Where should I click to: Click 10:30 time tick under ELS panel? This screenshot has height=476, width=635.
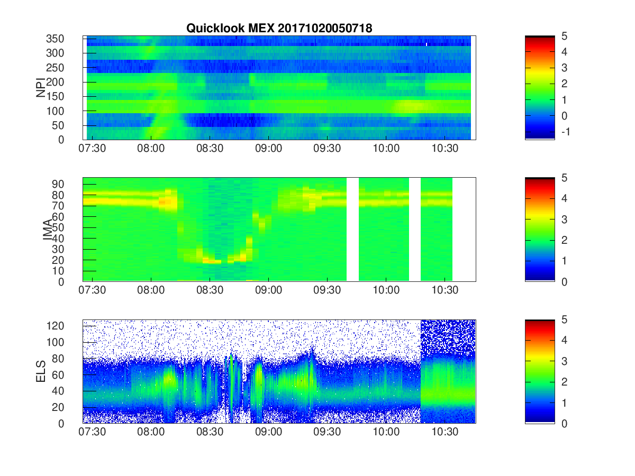pos(445,432)
